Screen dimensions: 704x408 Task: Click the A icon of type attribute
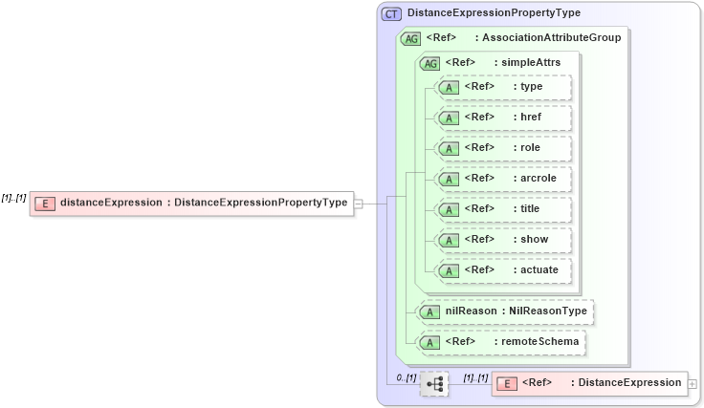[x=449, y=88]
